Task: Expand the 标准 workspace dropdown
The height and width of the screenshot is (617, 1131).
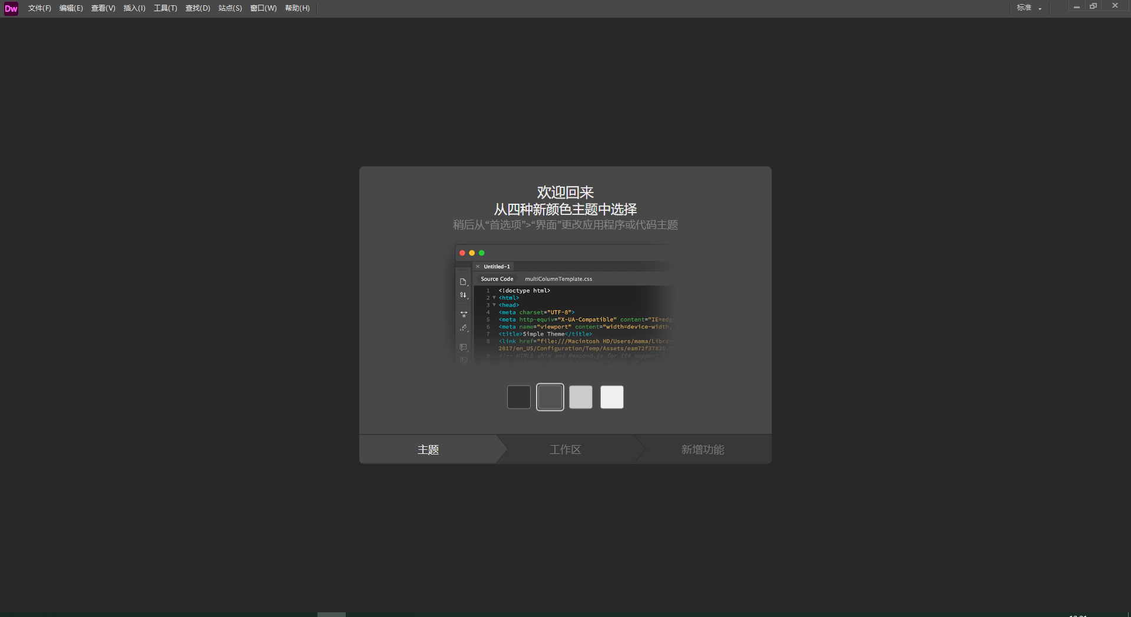Action: (1029, 8)
